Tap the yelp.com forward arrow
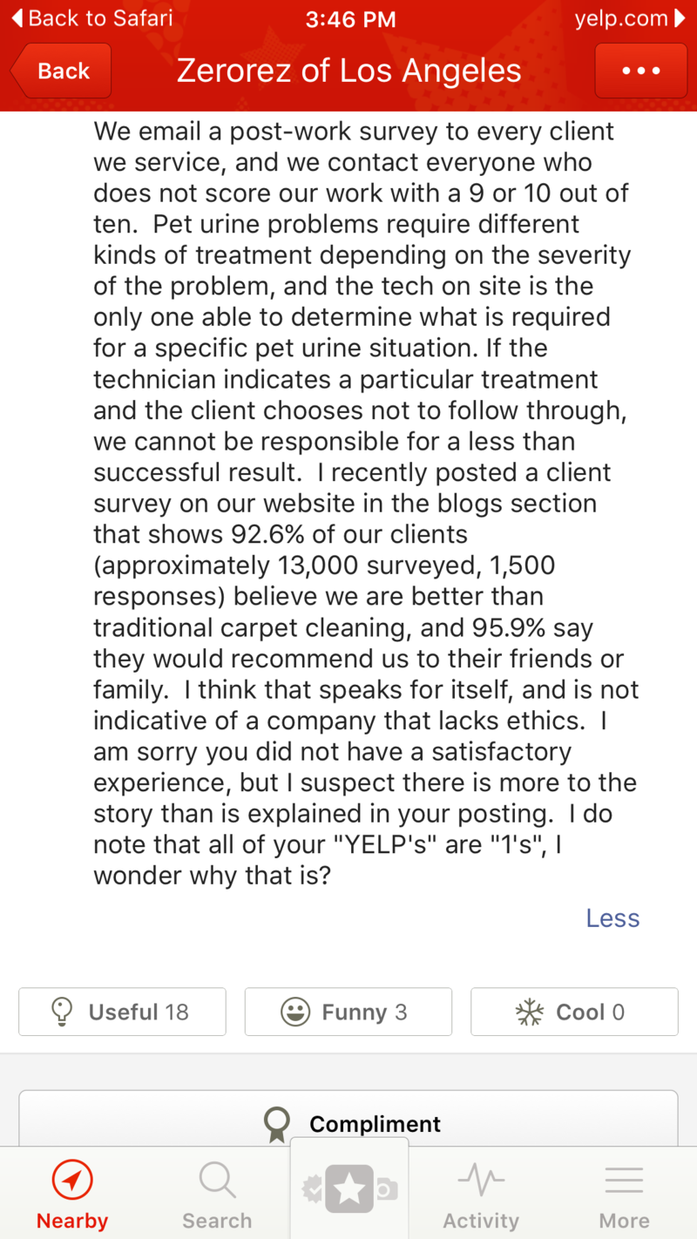 pos(680,18)
